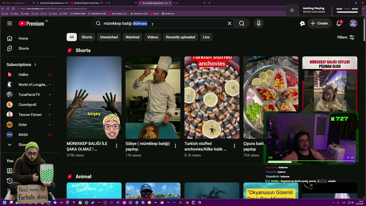
Task: Click inside the search text field
Action: [x=163, y=23]
